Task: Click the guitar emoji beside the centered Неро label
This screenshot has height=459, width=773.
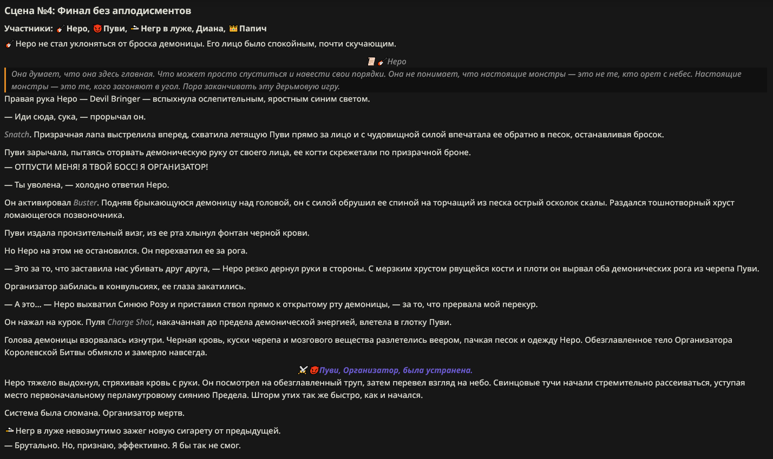Action: point(382,62)
